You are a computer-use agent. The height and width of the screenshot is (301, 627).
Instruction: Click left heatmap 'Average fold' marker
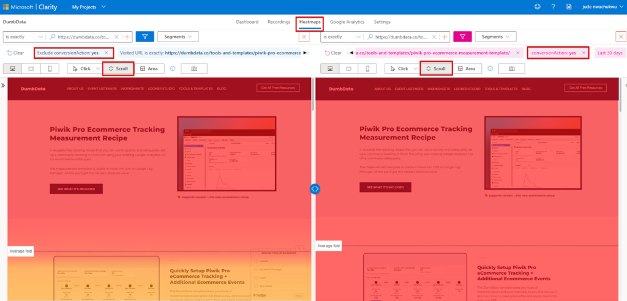point(20,251)
